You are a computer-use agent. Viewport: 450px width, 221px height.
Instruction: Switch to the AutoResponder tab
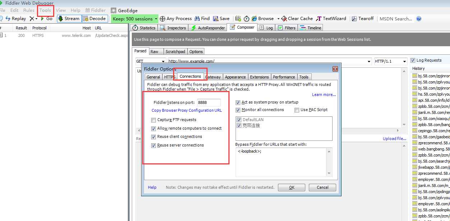pos(208,28)
